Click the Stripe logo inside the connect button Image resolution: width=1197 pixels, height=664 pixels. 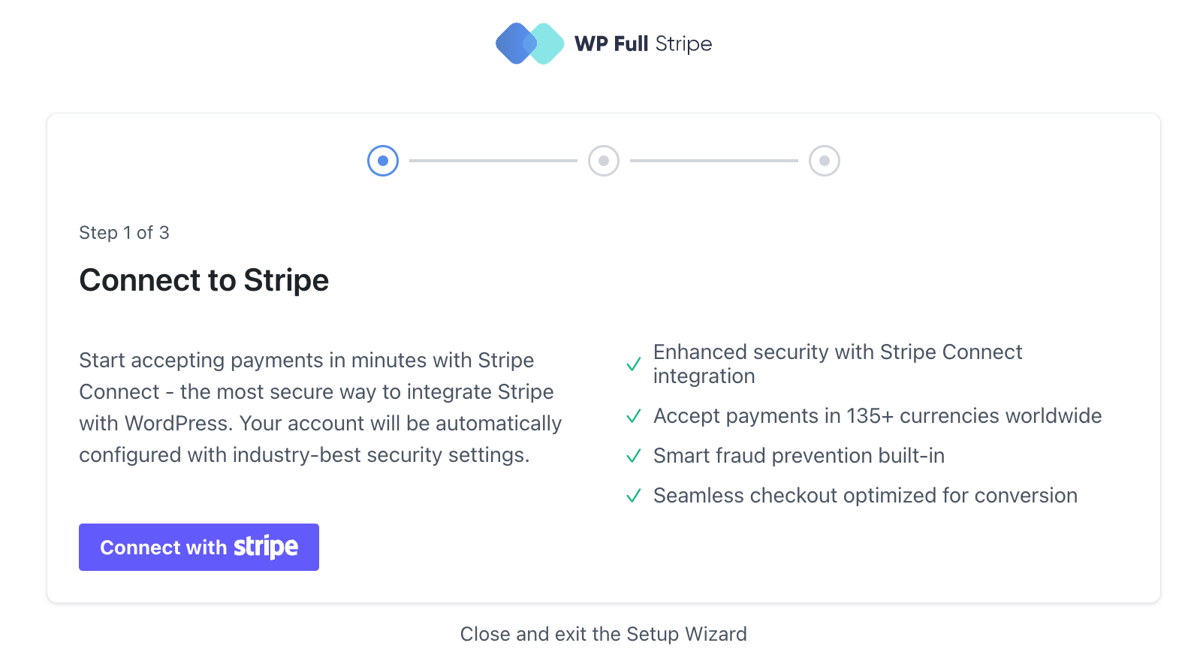click(264, 547)
